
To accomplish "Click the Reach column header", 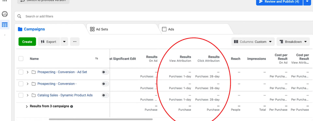I will pos(236,59).
